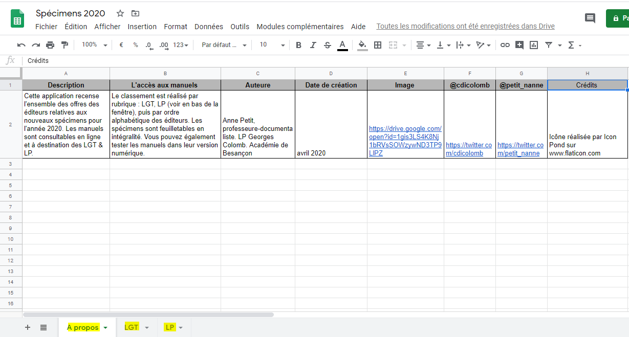
Task: Click the Spécimens 2020 document title
Action: [x=71, y=13]
